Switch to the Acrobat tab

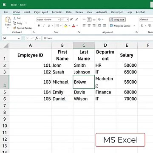(140, 12)
